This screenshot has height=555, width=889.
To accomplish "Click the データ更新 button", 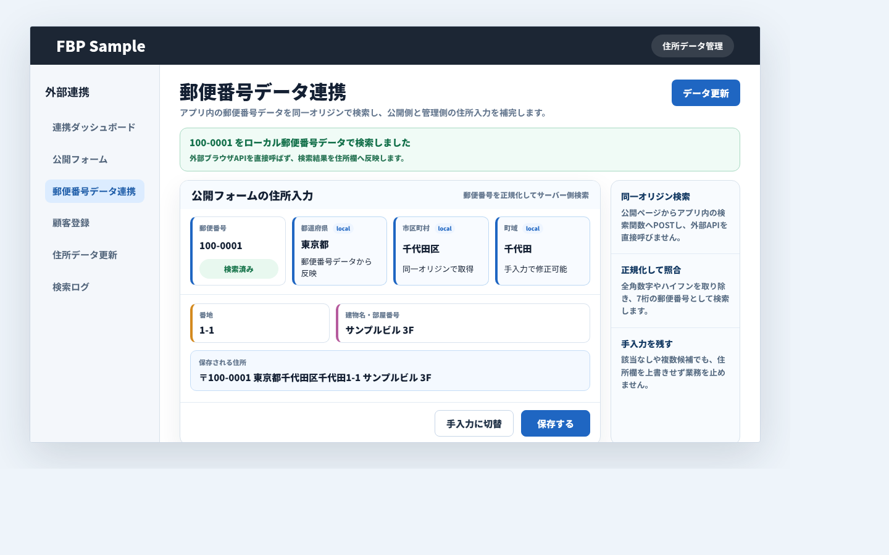I will [x=706, y=93].
